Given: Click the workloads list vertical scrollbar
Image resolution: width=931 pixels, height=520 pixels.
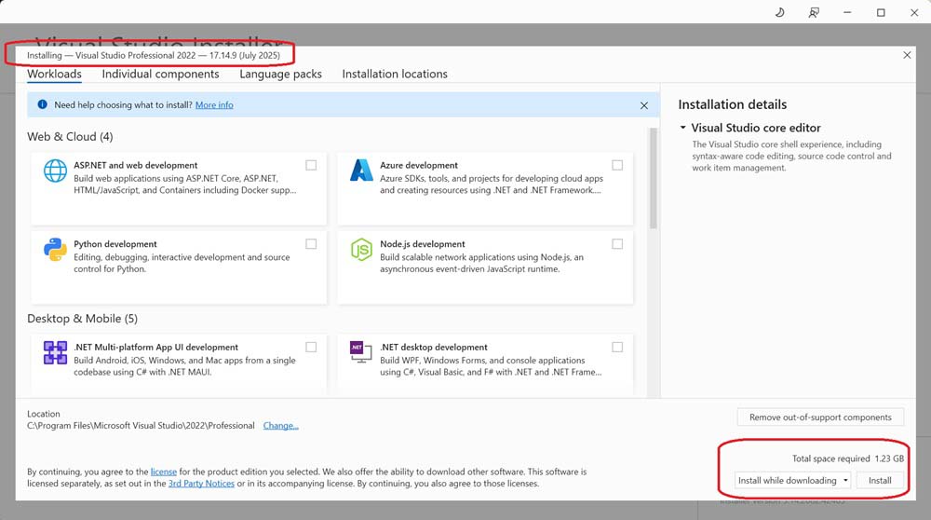Looking at the screenshot, I should (x=654, y=179).
